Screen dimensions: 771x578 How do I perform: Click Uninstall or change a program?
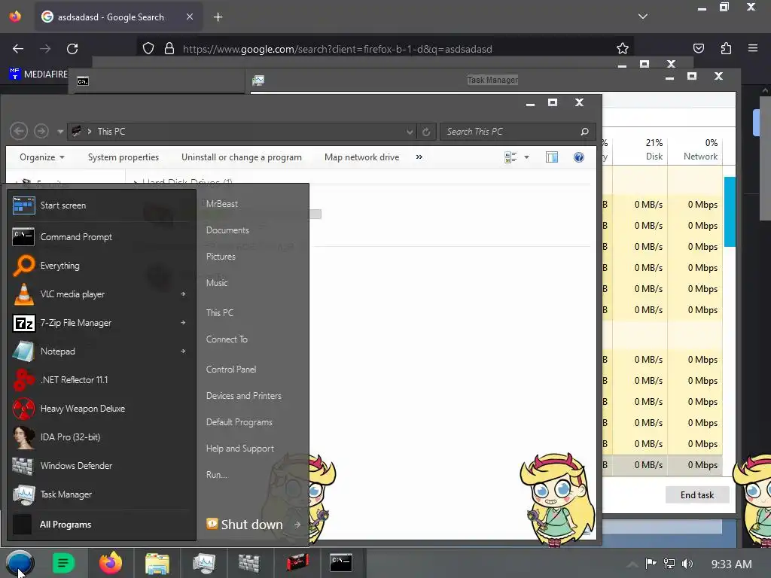point(242,157)
